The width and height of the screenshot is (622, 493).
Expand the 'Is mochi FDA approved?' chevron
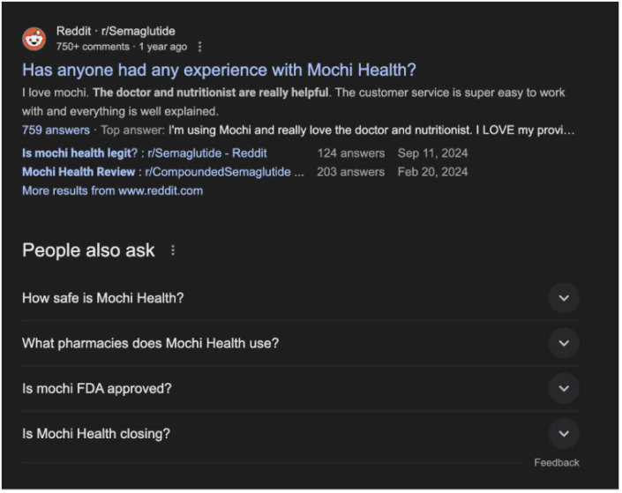pyautogui.click(x=564, y=388)
